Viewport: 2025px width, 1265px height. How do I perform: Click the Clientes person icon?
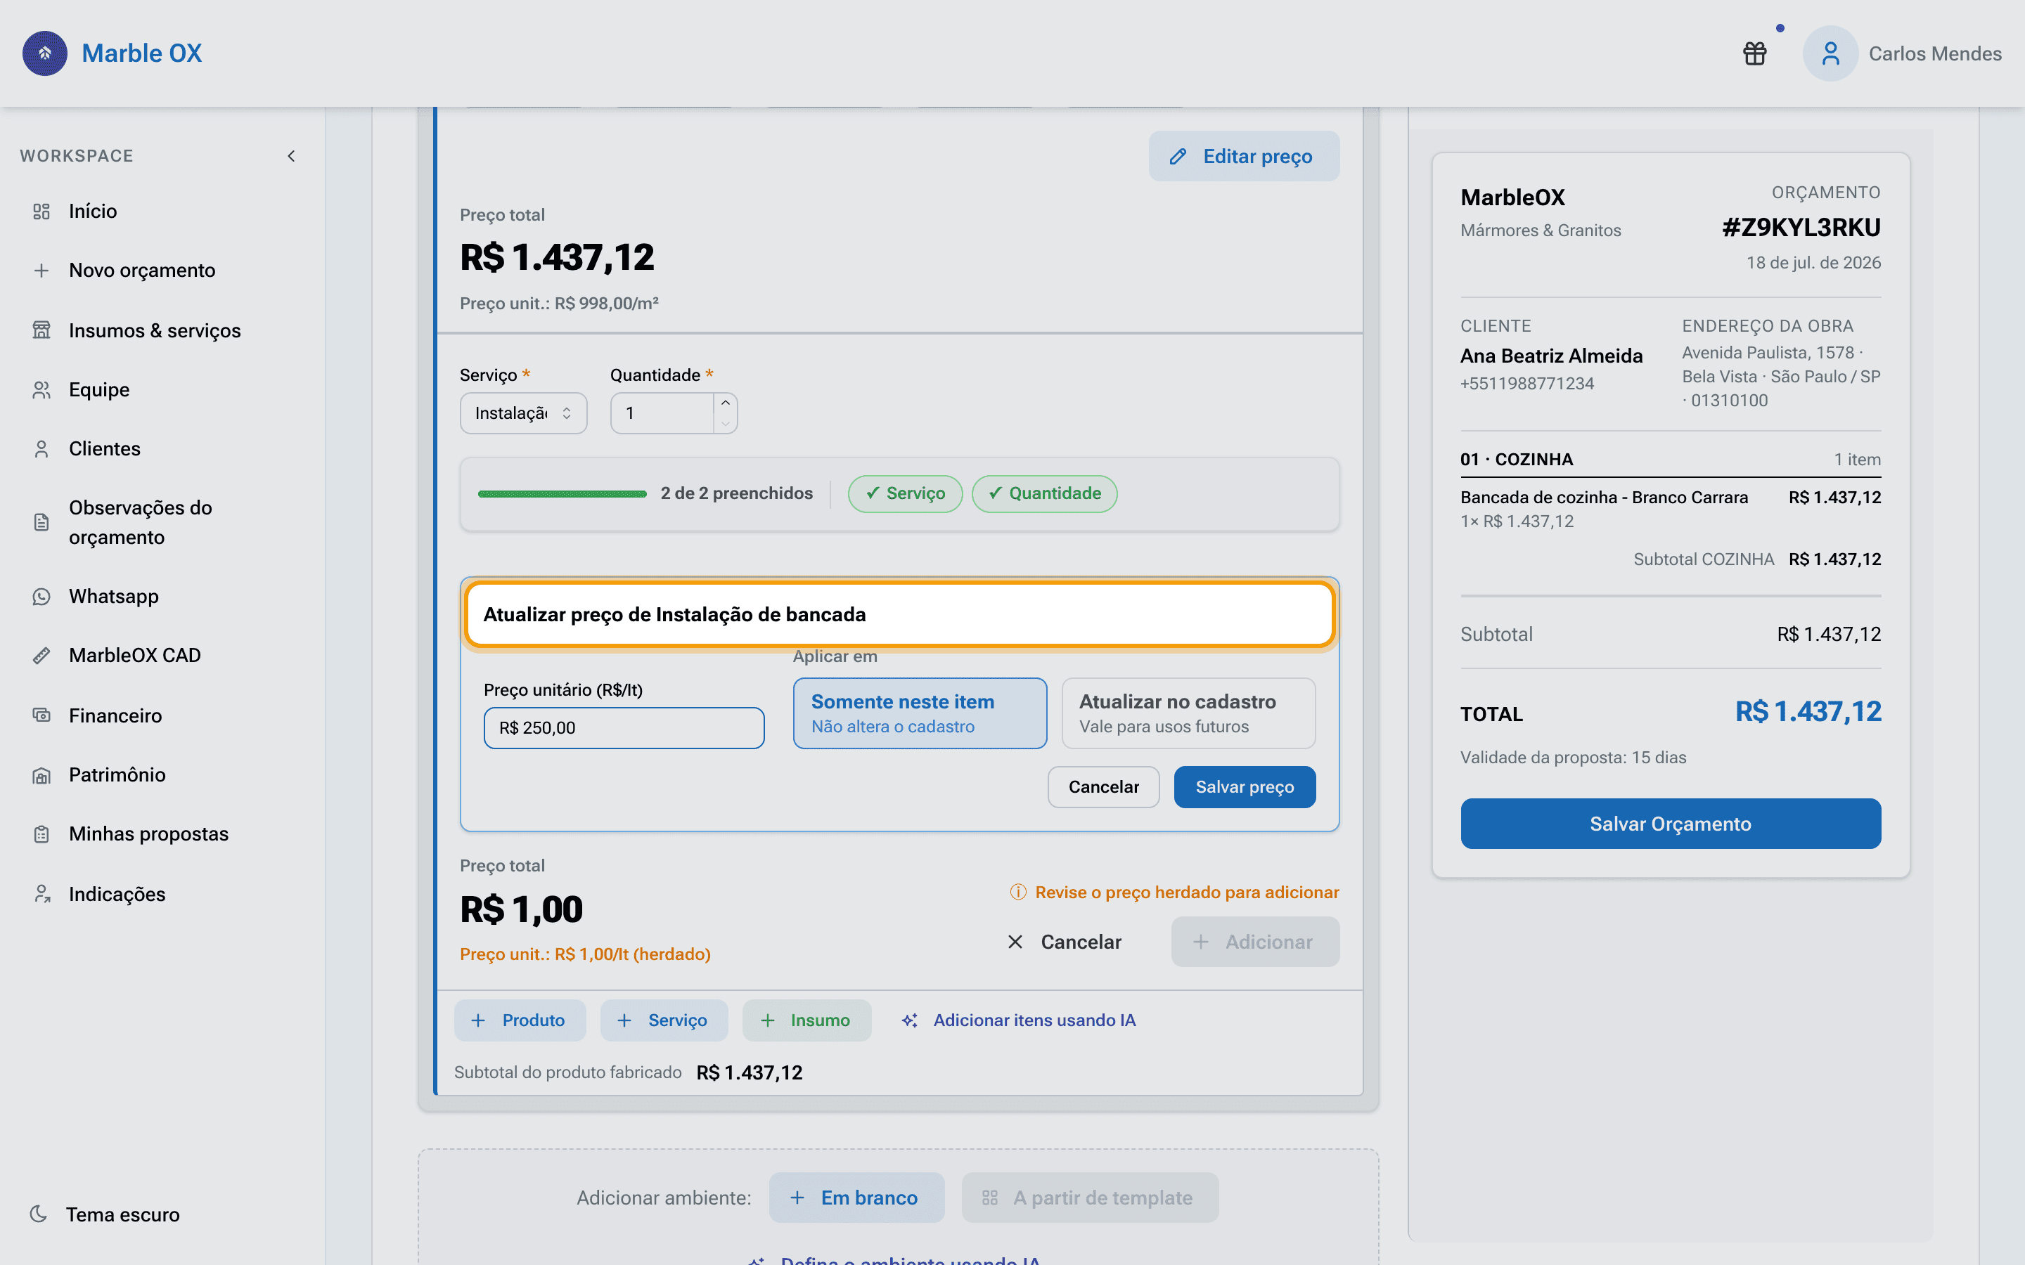point(41,449)
